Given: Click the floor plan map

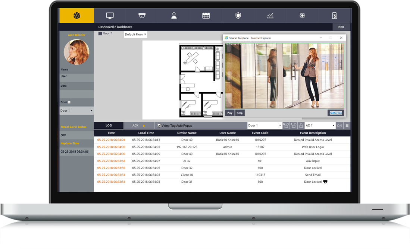Looking at the screenshot, I should point(201,80).
